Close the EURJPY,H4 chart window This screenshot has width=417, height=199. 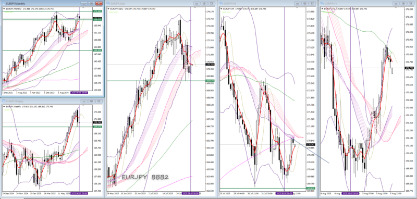(313, 4)
